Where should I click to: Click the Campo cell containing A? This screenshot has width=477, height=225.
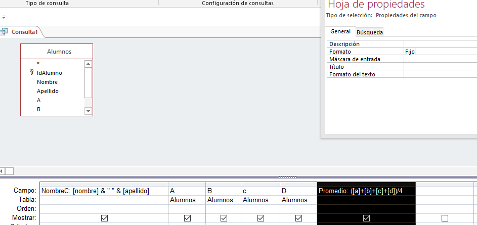tap(187, 191)
